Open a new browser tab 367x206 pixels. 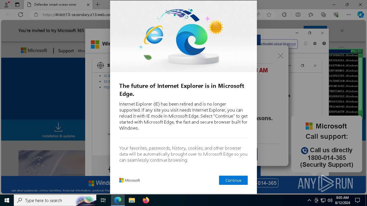(x=98, y=5)
